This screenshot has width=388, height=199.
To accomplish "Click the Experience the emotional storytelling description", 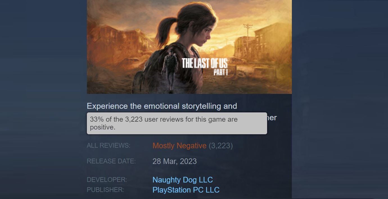I will point(162,106).
